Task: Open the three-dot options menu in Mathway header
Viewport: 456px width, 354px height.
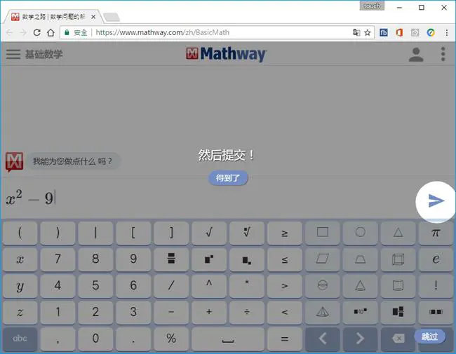Action: tap(443, 54)
